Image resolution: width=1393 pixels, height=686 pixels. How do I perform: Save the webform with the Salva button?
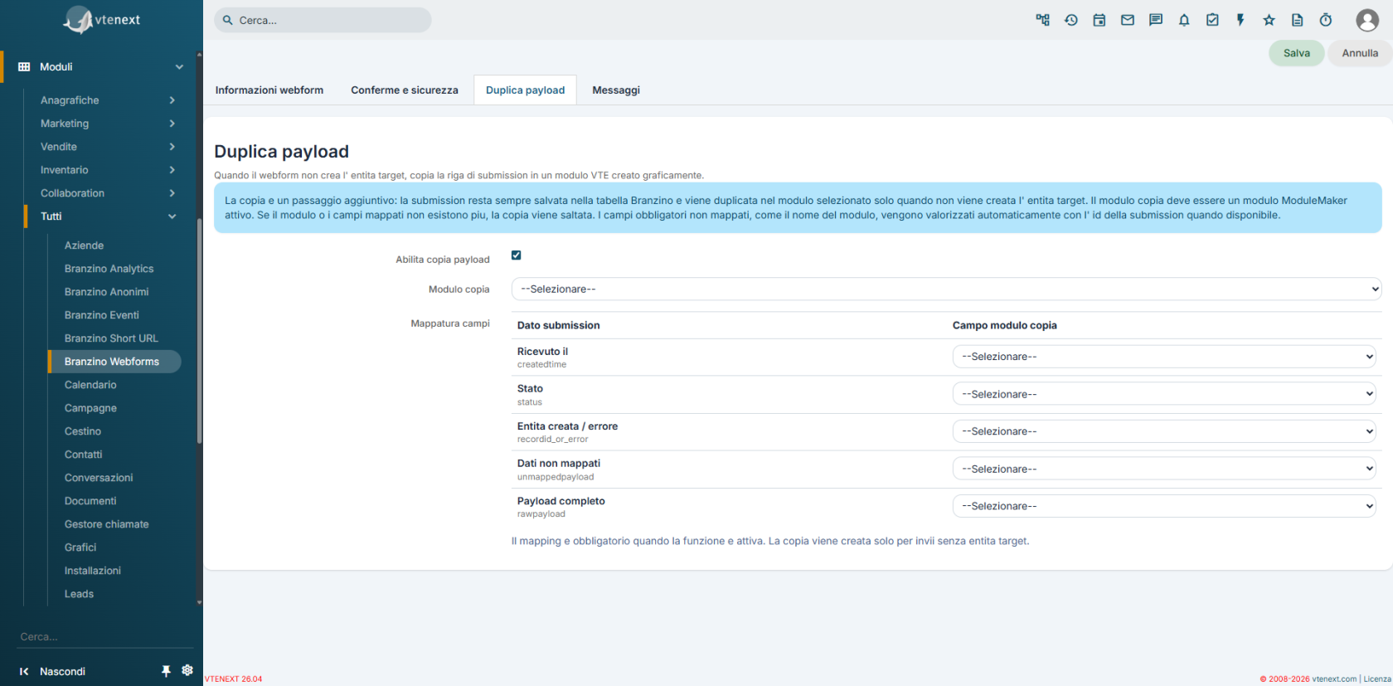(x=1297, y=53)
